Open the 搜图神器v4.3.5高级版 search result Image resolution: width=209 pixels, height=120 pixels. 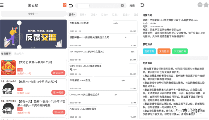tap(103, 41)
